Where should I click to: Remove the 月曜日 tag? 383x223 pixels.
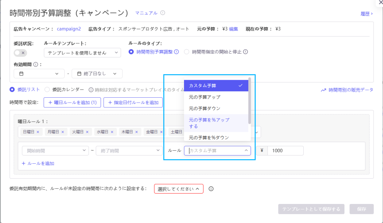[63, 132]
